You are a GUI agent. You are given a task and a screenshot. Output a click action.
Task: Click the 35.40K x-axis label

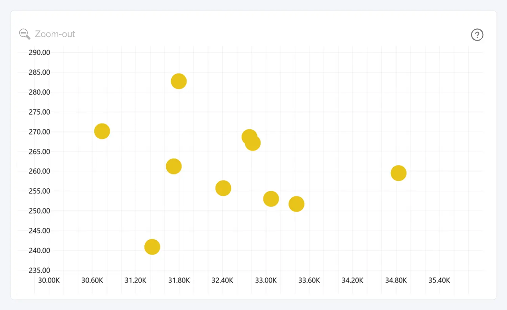click(x=439, y=280)
